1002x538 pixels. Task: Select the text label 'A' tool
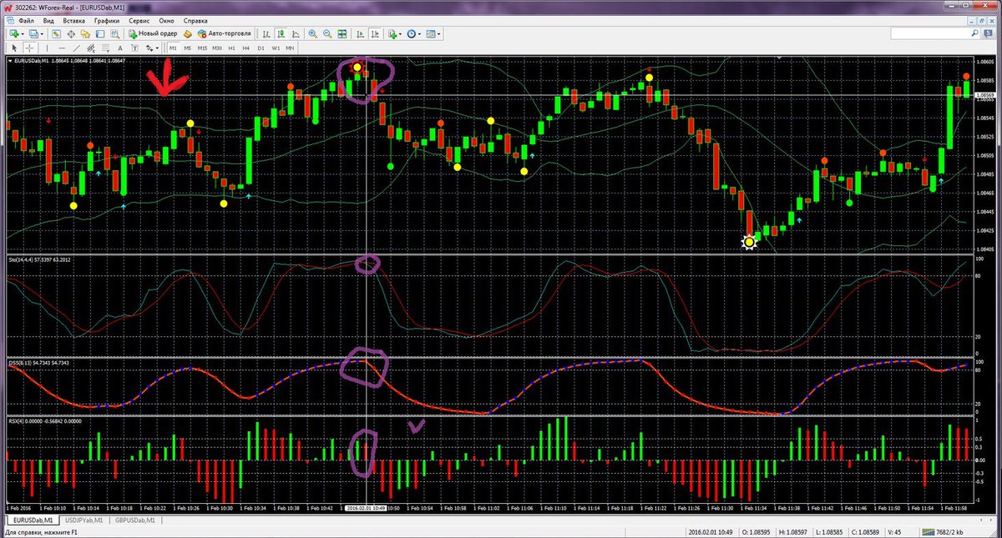[121, 48]
